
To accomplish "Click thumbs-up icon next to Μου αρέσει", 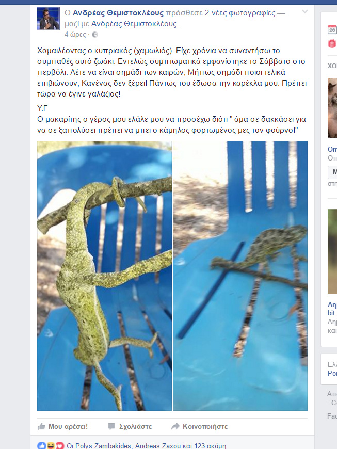I will tap(41, 426).
